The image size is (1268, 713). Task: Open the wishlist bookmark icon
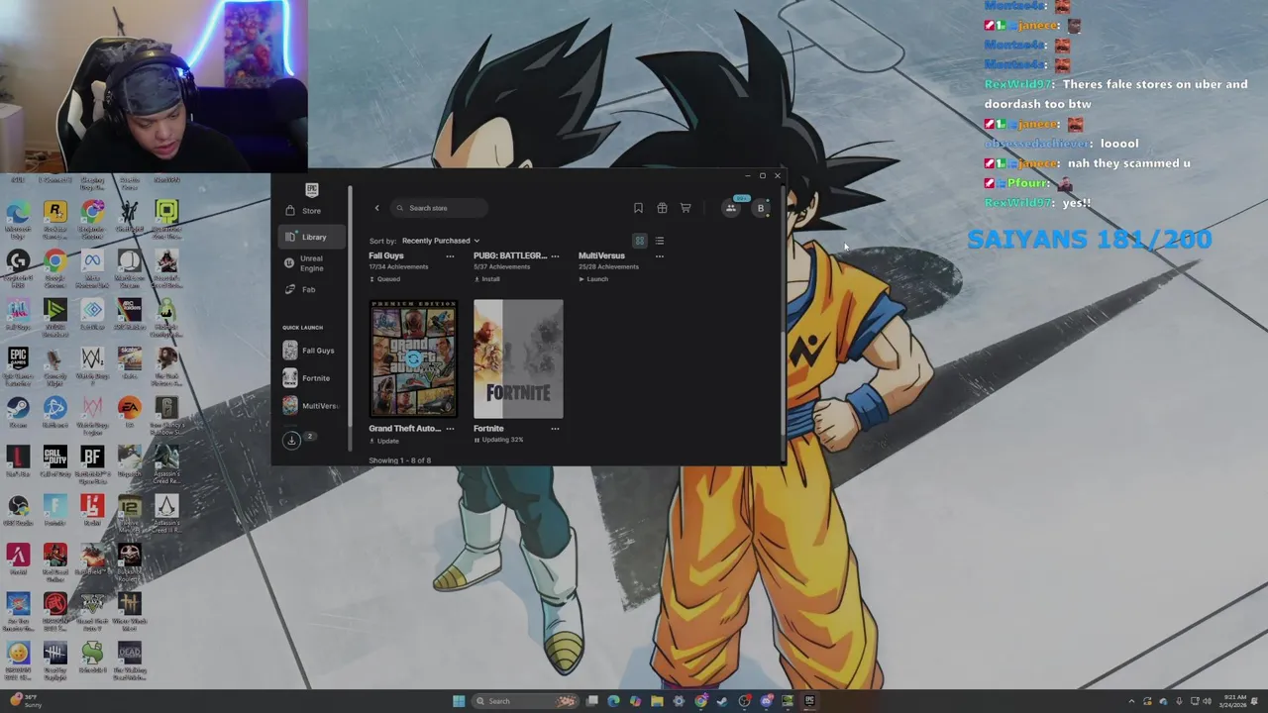(x=638, y=208)
